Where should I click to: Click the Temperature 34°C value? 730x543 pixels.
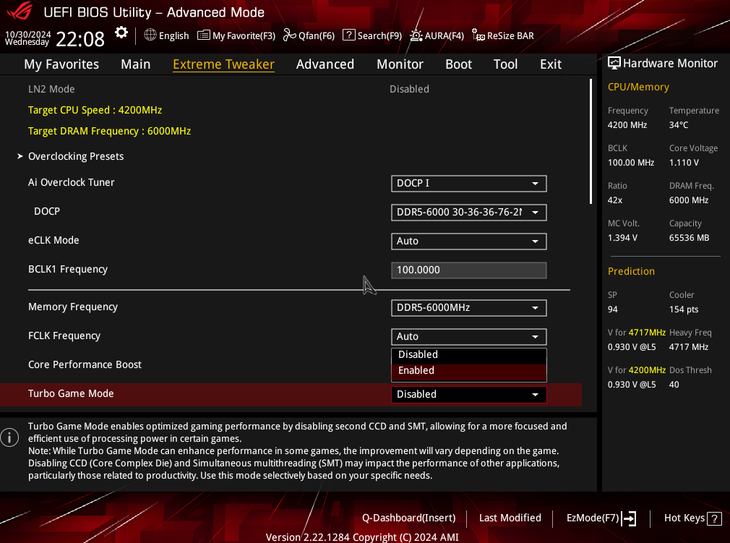679,125
